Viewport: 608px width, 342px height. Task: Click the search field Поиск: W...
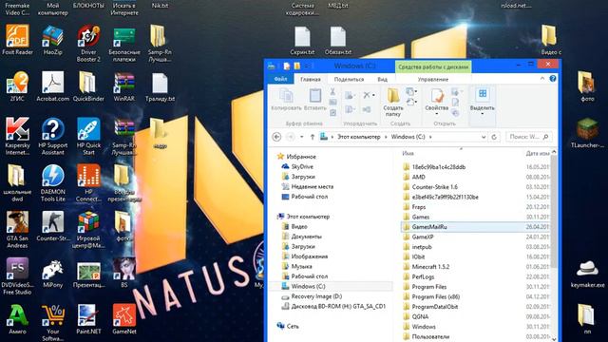point(529,137)
